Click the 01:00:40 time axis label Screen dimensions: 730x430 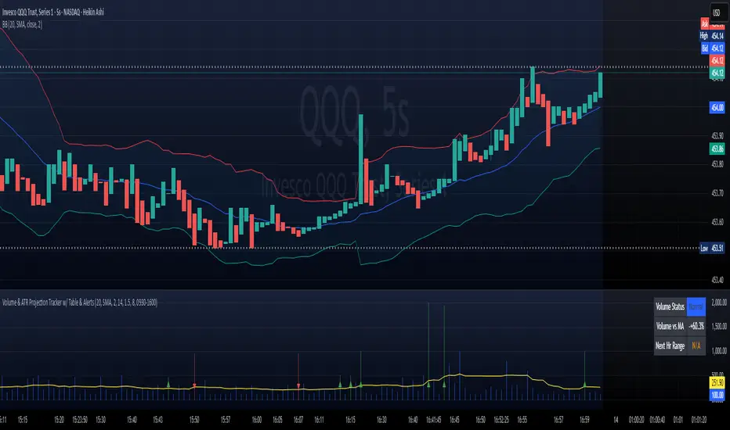657,420
